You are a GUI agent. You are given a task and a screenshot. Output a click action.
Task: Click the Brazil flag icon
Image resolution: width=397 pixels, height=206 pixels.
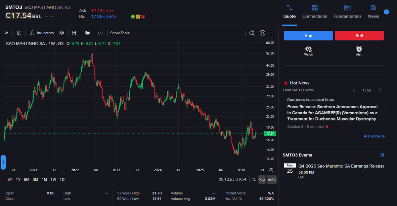point(133,17)
